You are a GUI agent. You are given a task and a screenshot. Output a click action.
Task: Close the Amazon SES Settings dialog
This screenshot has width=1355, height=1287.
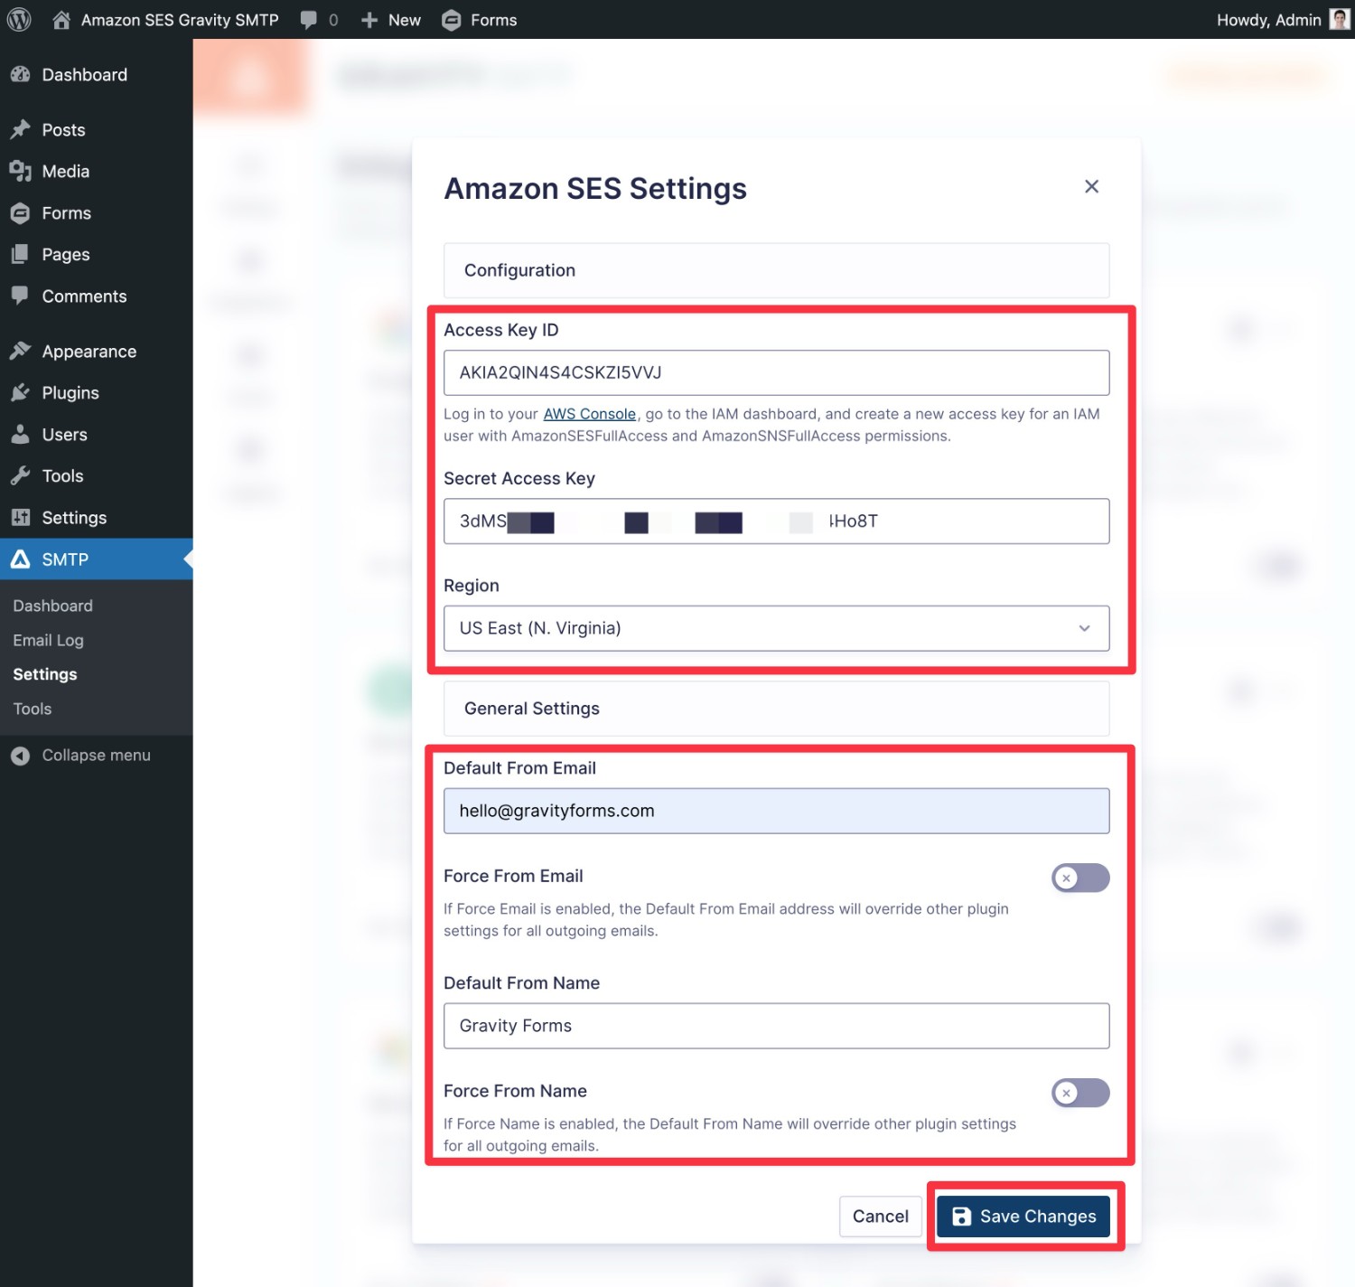(x=1091, y=186)
